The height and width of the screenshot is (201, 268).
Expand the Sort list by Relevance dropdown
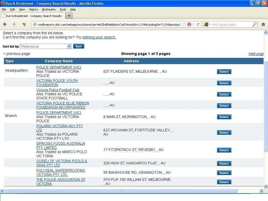pos(46,46)
